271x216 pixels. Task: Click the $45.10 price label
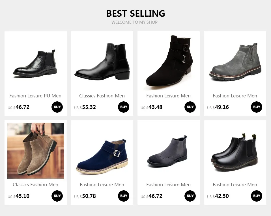18,196
